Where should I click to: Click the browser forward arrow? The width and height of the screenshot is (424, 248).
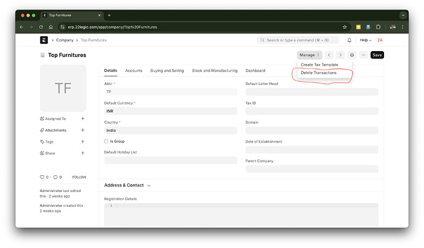[x=31, y=27]
